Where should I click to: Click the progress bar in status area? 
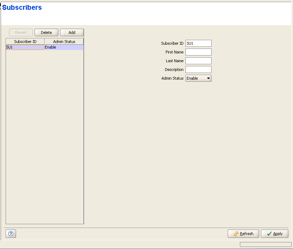(x=265, y=244)
